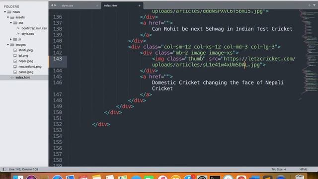This screenshot has height=179, width=318.
Task: Click the js folder icon
Action: pyautogui.click(x=15, y=39)
